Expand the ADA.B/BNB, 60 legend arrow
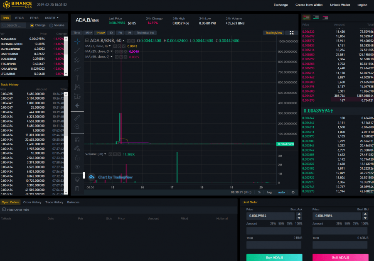The height and width of the screenshot is (261, 374). [x=123, y=41]
